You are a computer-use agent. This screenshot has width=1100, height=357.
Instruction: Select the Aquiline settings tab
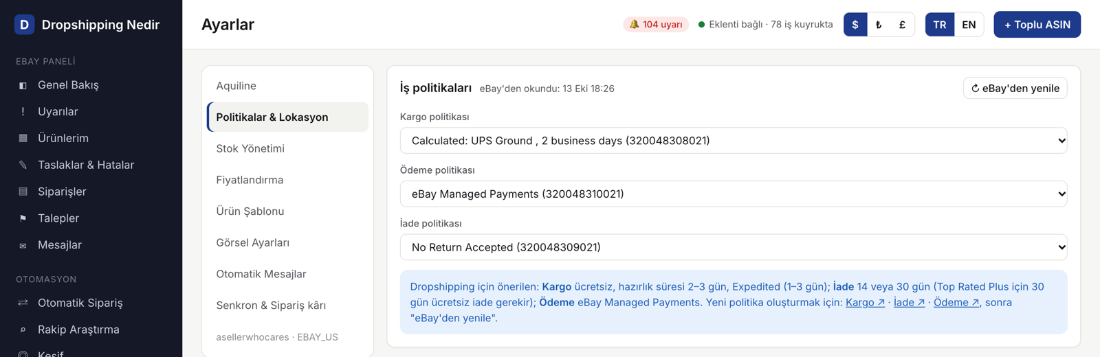point(287,86)
